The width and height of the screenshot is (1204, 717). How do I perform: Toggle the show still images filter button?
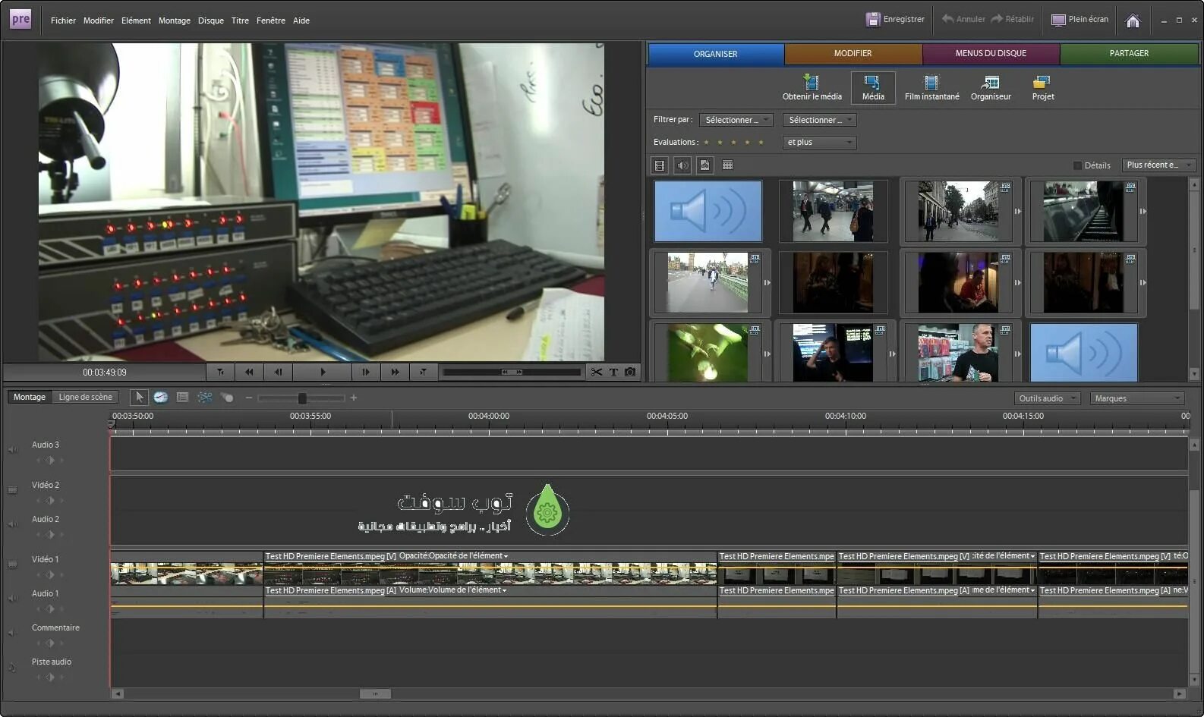(x=705, y=165)
